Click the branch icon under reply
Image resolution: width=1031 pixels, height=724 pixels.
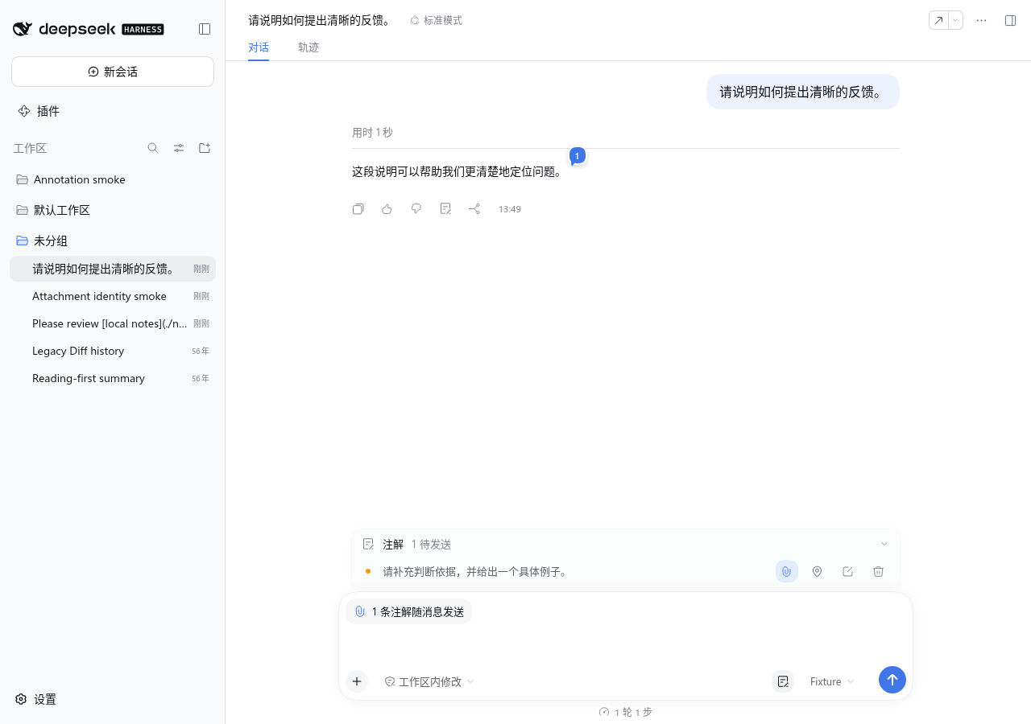click(x=474, y=209)
